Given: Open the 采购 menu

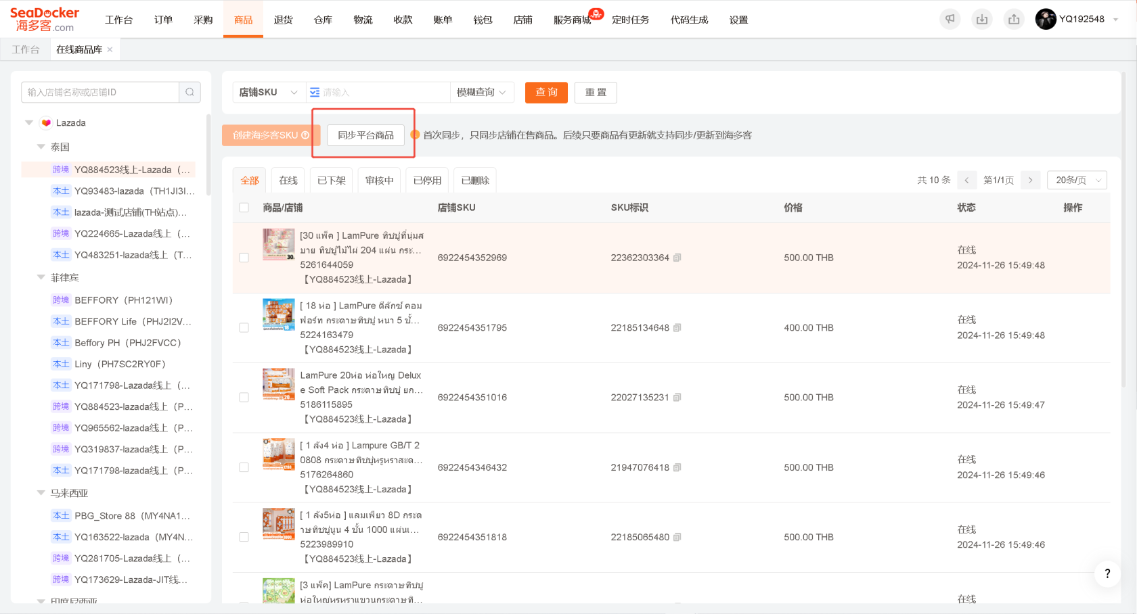Looking at the screenshot, I should coord(203,20).
